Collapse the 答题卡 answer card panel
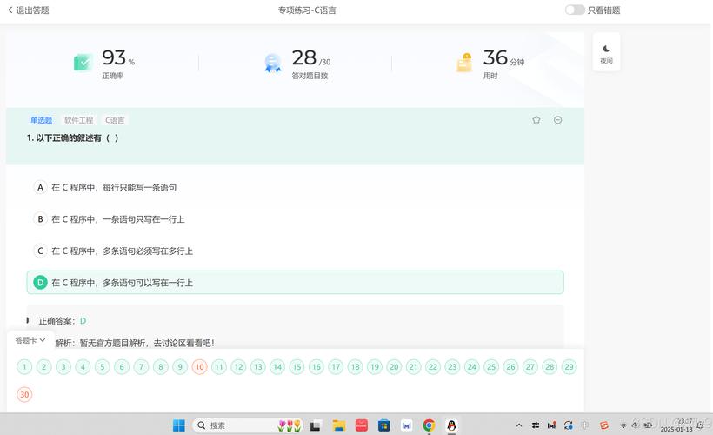The width and height of the screenshot is (713, 435). pyautogui.click(x=30, y=340)
